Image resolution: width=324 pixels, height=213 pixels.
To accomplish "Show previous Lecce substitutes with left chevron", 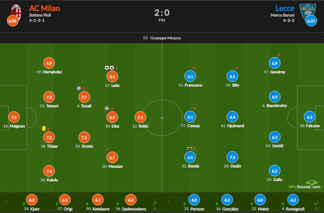I will (168, 202).
